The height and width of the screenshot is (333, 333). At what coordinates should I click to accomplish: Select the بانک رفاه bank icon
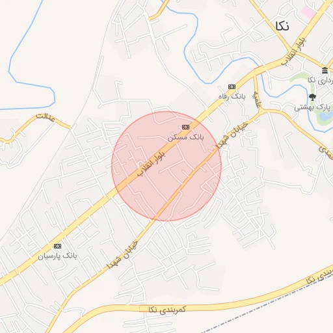pyautogui.click(x=232, y=87)
